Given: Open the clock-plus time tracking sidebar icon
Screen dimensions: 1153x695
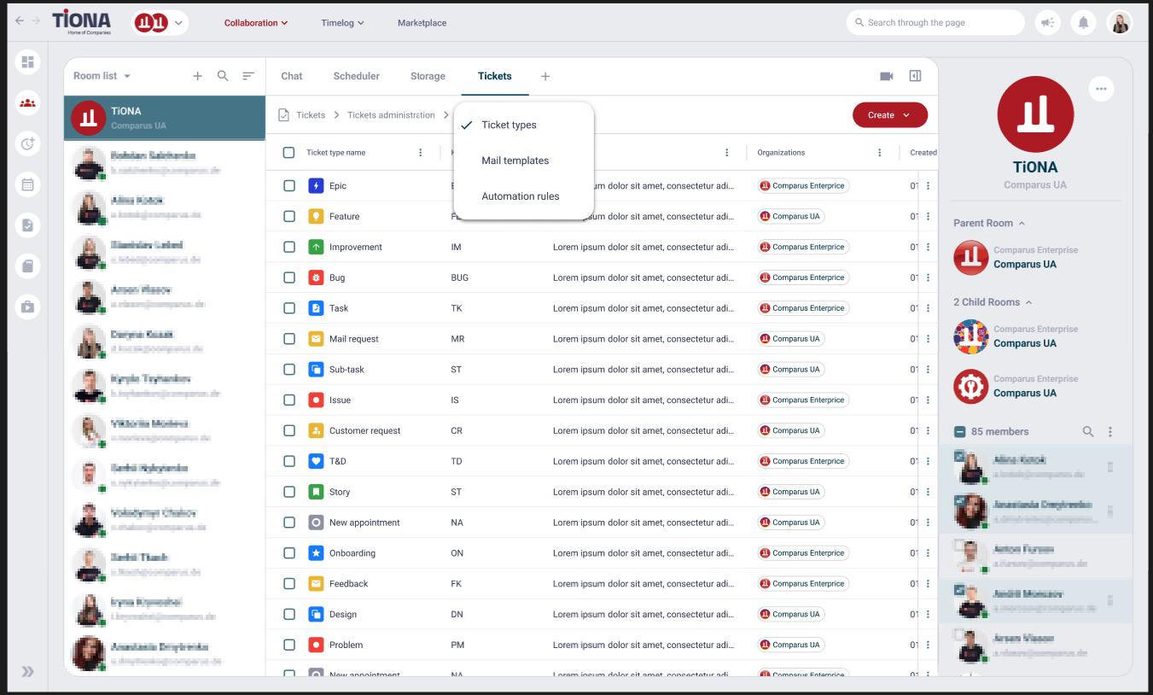Looking at the screenshot, I should [28, 144].
